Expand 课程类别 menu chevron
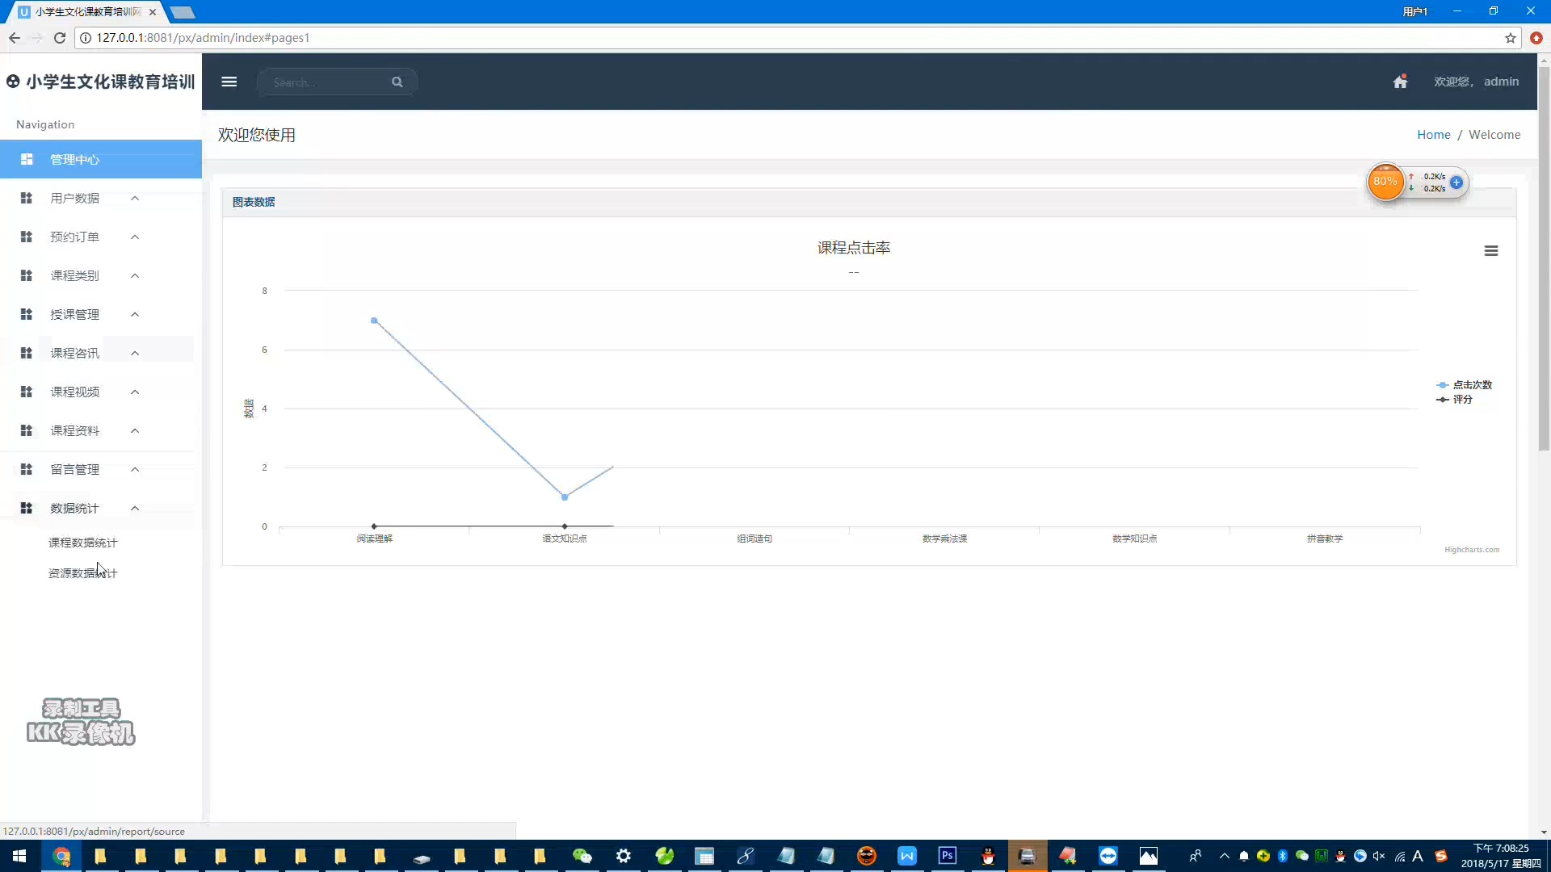1551x872 pixels. 135,275
